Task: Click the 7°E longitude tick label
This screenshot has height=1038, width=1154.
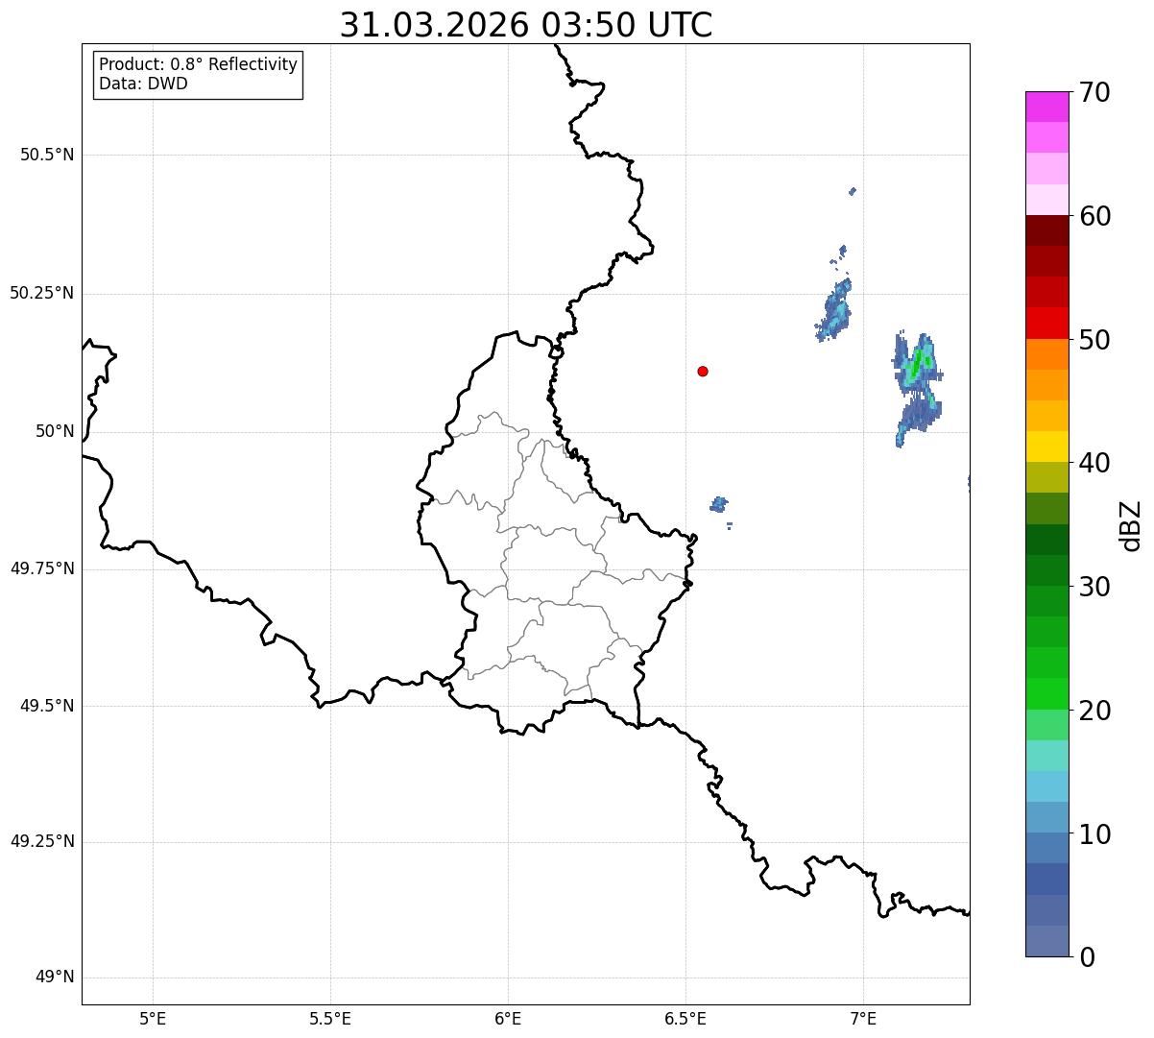Action: [x=864, y=1018]
